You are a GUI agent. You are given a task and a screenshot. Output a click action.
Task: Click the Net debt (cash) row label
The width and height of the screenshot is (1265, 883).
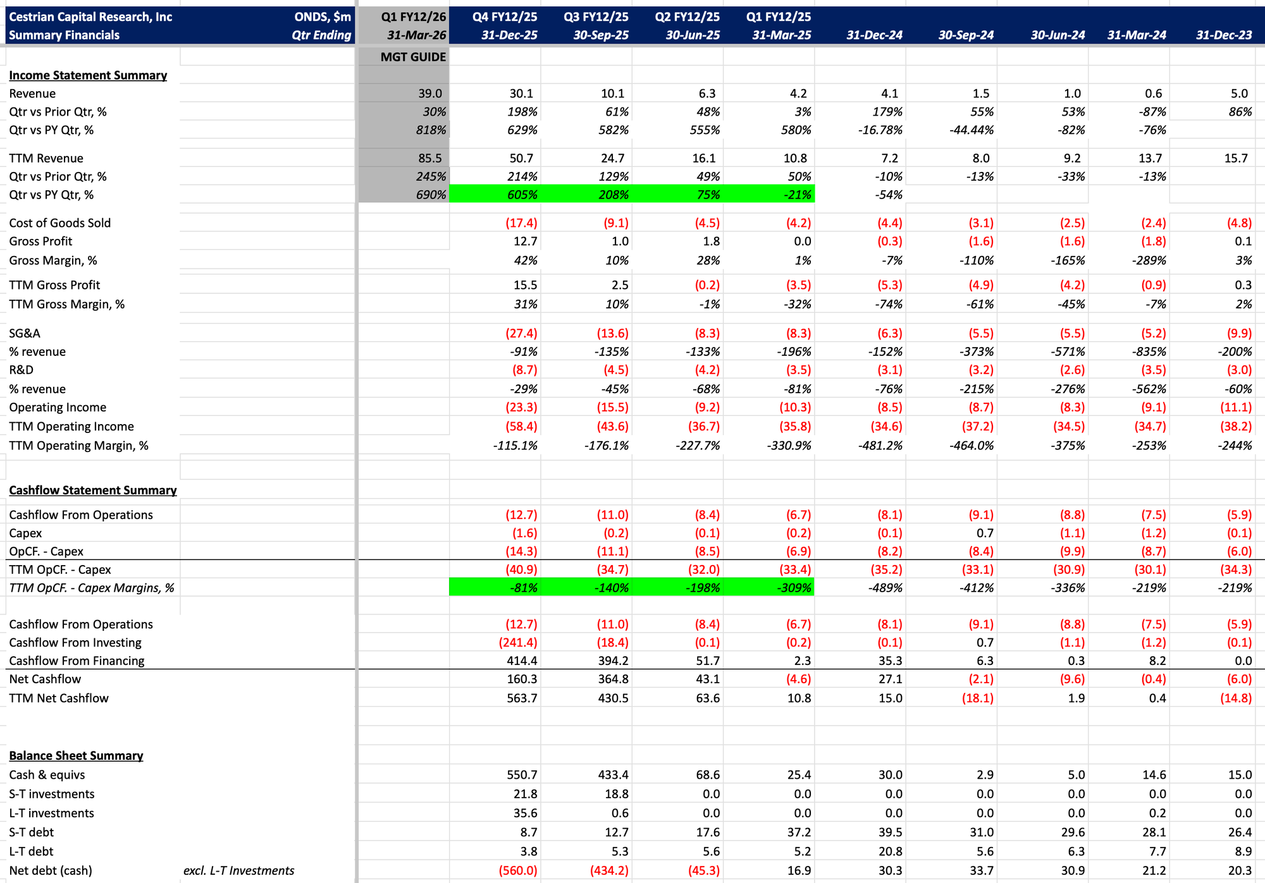pos(51,870)
